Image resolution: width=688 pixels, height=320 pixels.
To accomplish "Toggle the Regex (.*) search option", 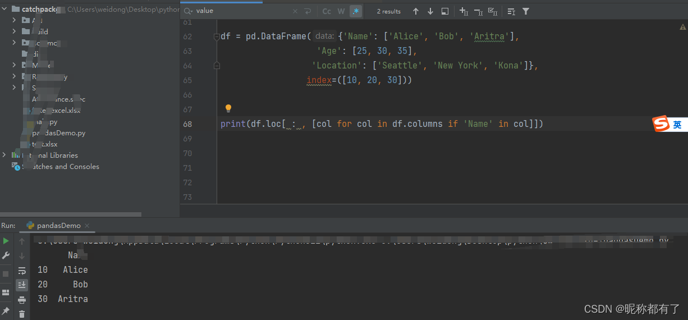I will pyautogui.click(x=356, y=11).
